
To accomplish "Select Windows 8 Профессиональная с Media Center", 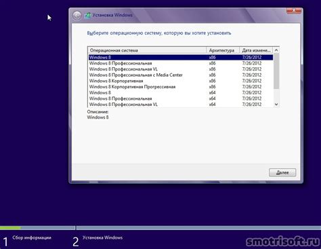I will click(x=181, y=75).
